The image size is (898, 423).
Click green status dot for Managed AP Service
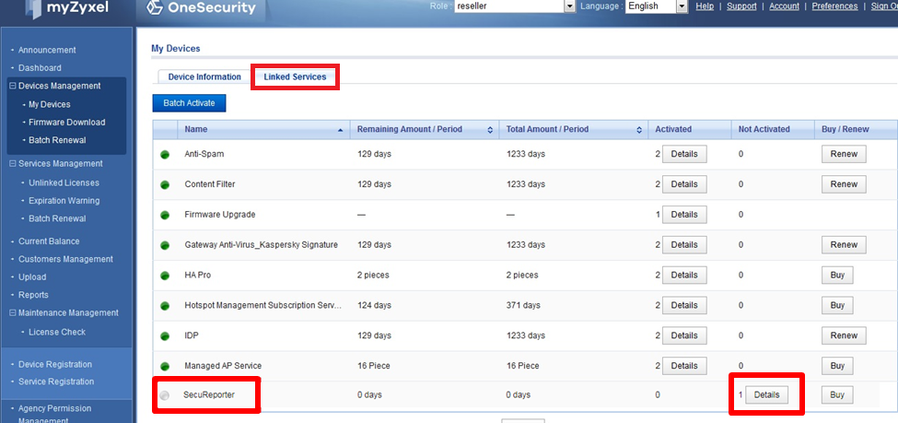tap(165, 366)
